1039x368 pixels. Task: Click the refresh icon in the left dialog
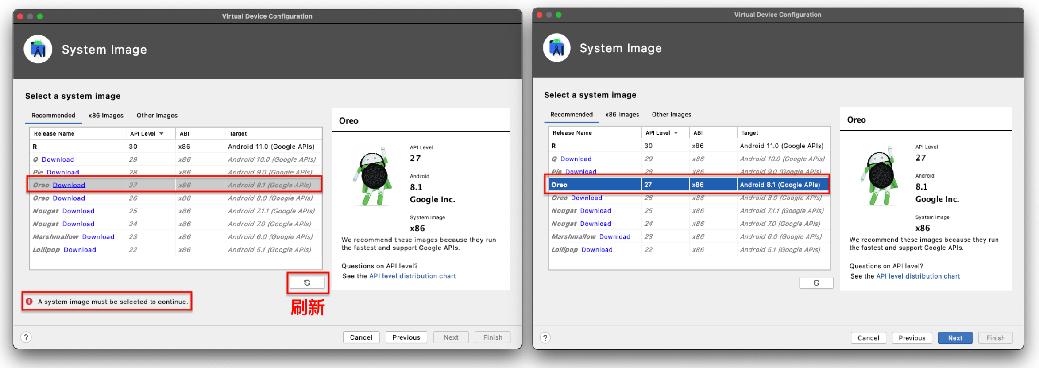[x=307, y=283]
